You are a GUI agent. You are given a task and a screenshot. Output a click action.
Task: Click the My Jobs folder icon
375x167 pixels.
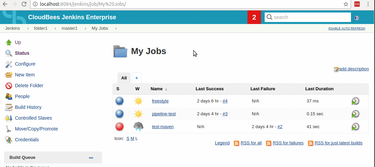coord(120,51)
